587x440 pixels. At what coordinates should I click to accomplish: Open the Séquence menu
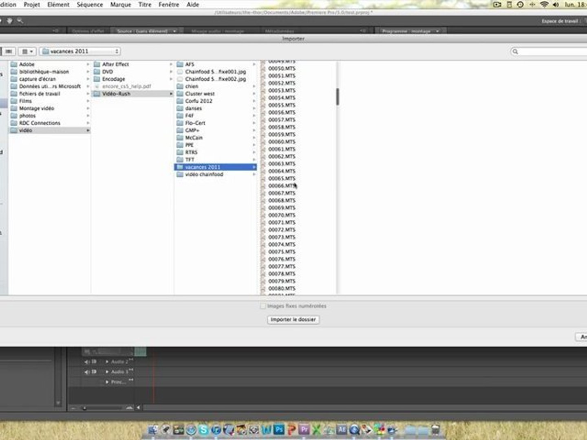90,4
